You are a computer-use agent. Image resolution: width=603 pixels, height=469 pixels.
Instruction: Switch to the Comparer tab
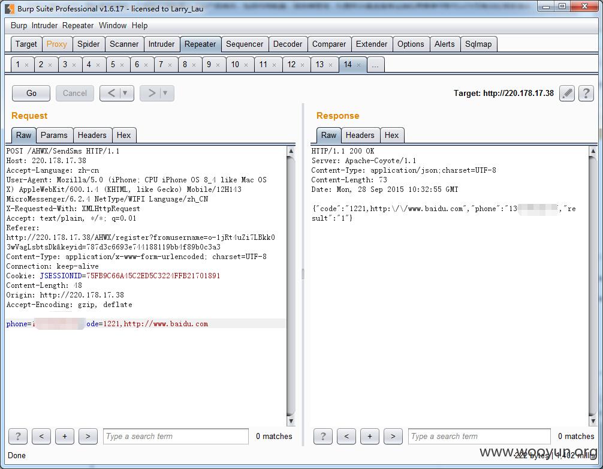329,44
